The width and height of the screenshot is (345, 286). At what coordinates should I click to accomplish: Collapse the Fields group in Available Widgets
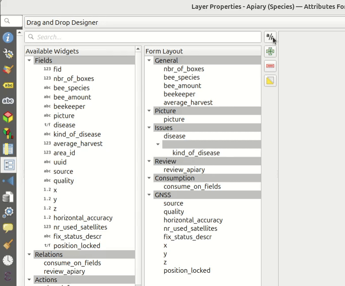[x=29, y=60]
